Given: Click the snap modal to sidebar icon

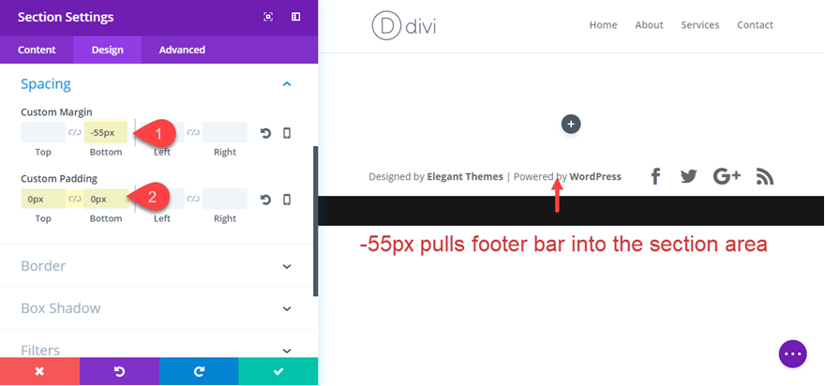Looking at the screenshot, I should pyautogui.click(x=295, y=17).
